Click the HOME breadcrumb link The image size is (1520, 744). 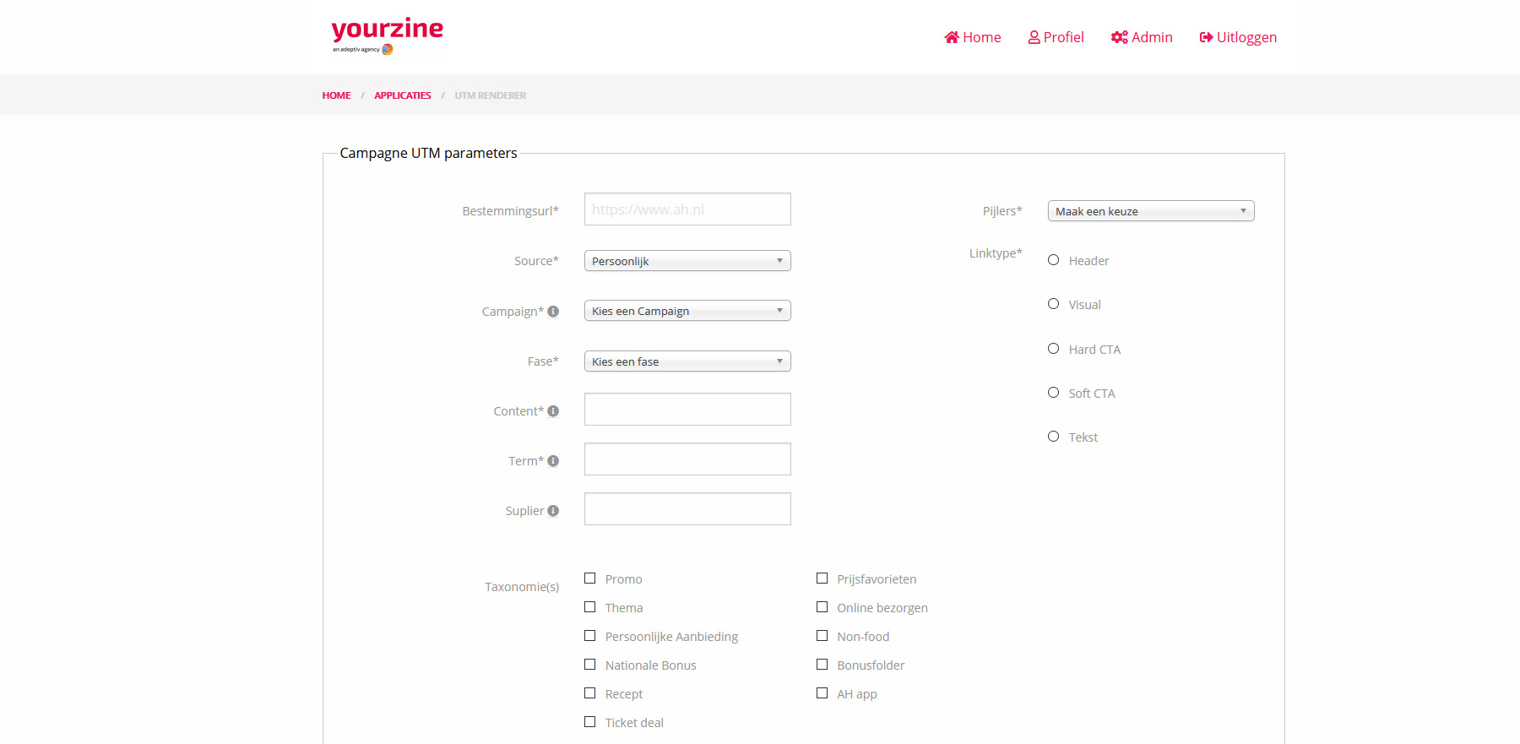tap(336, 95)
